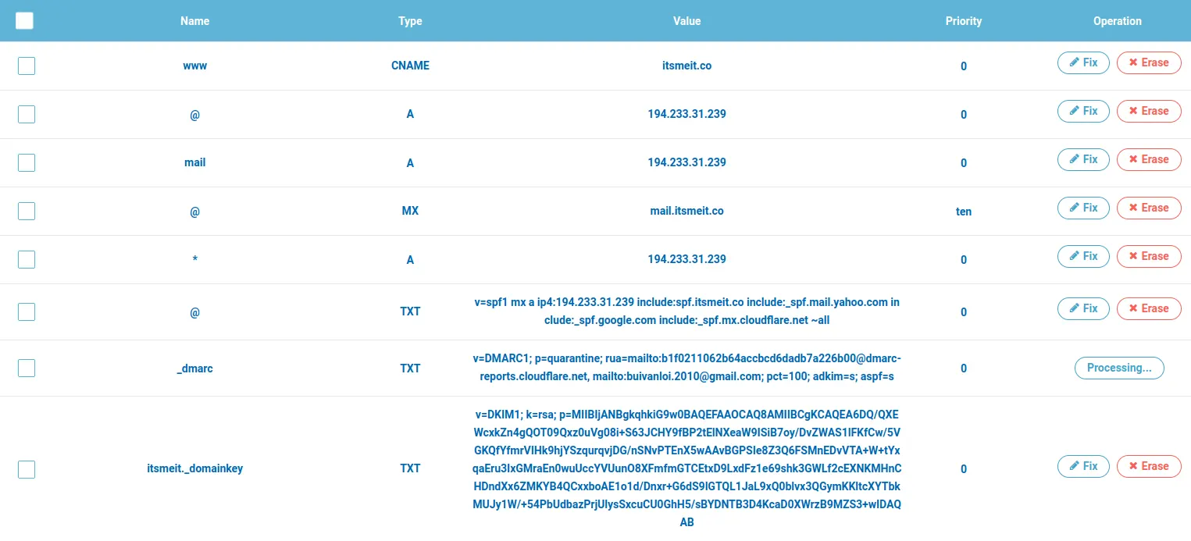Select the DKIM TXT record value text

click(686, 468)
